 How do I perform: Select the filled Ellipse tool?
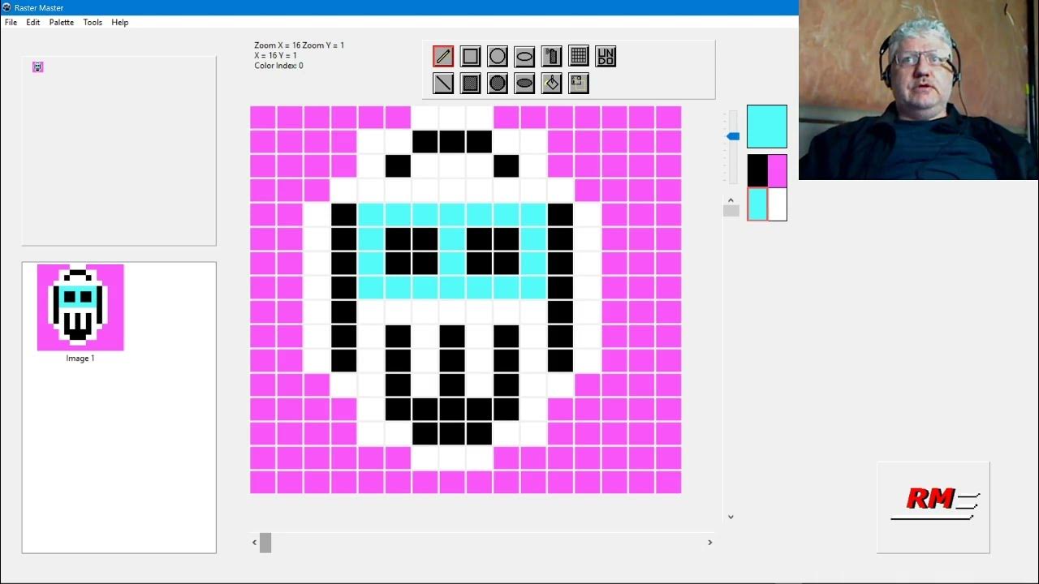coord(524,83)
